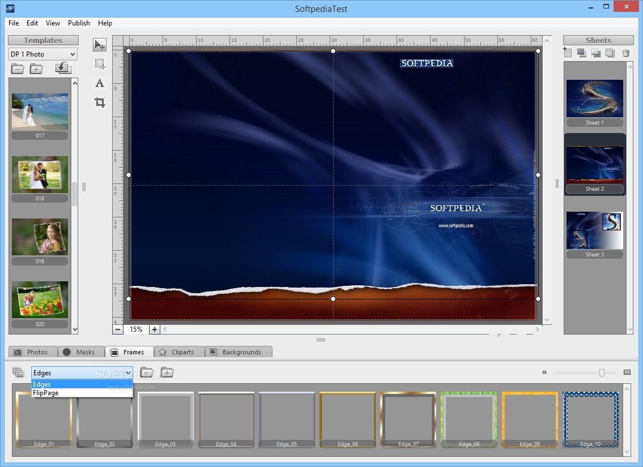Click the Templates panel header
This screenshot has height=467, width=643.
click(x=43, y=40)
